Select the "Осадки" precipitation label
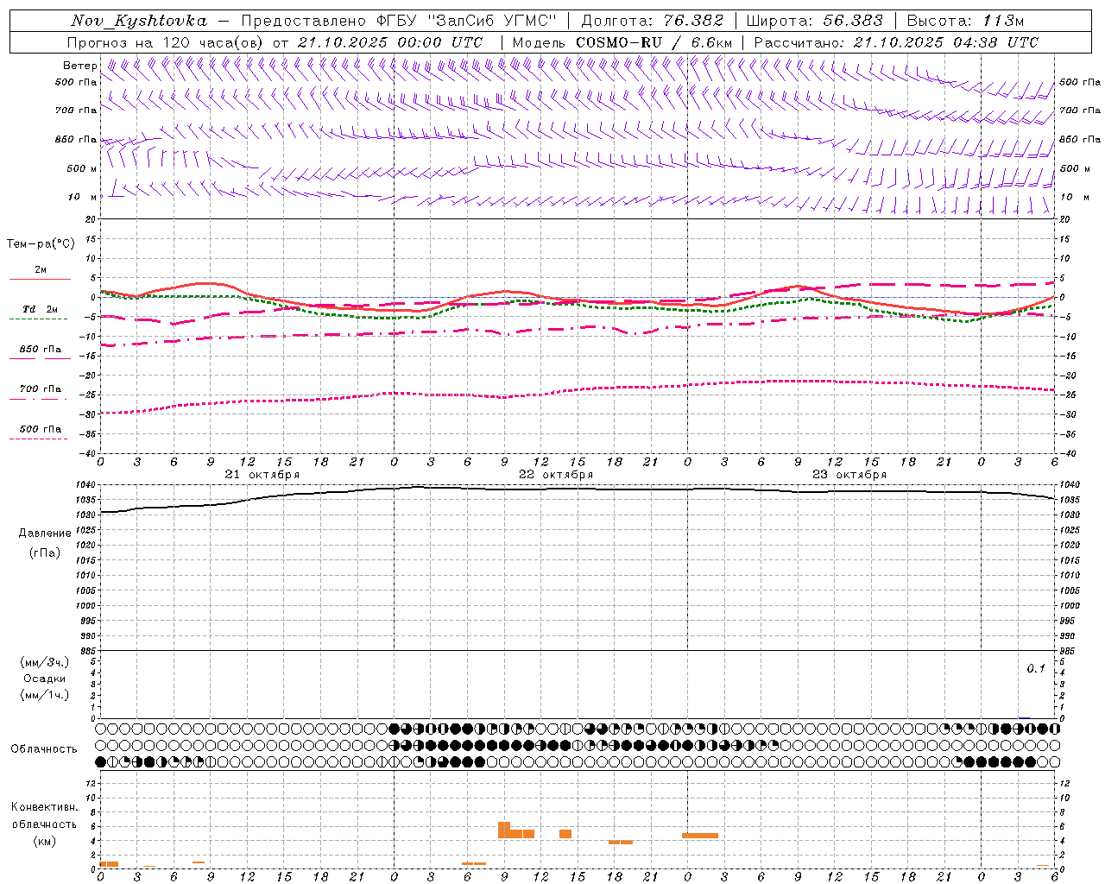The image size is (1105, 884). 45,679
